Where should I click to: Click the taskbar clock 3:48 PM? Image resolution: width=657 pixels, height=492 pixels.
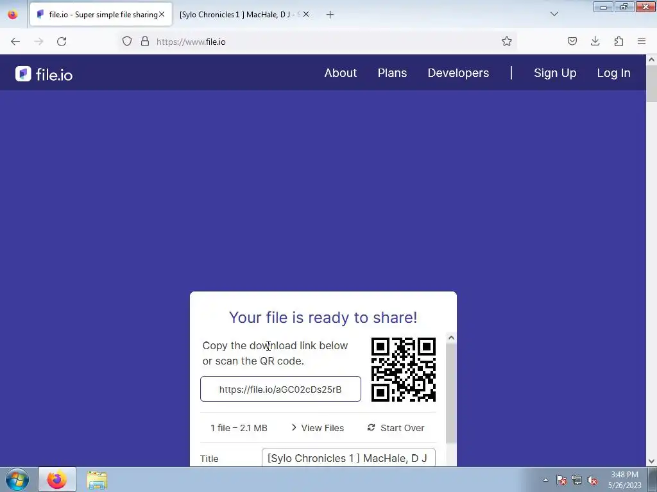click(625, 480)
